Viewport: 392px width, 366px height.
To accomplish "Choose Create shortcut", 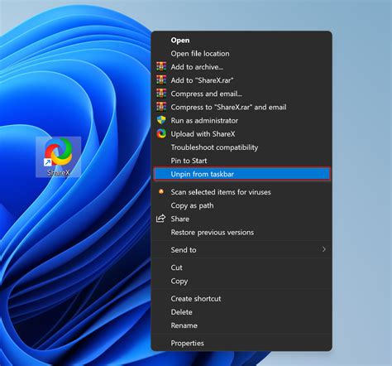I will [x=241, y=299].
